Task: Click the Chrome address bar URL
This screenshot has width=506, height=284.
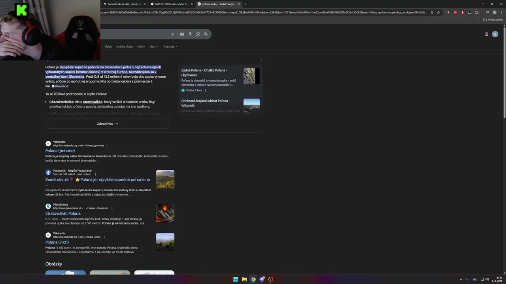Action: click(264, 13)
